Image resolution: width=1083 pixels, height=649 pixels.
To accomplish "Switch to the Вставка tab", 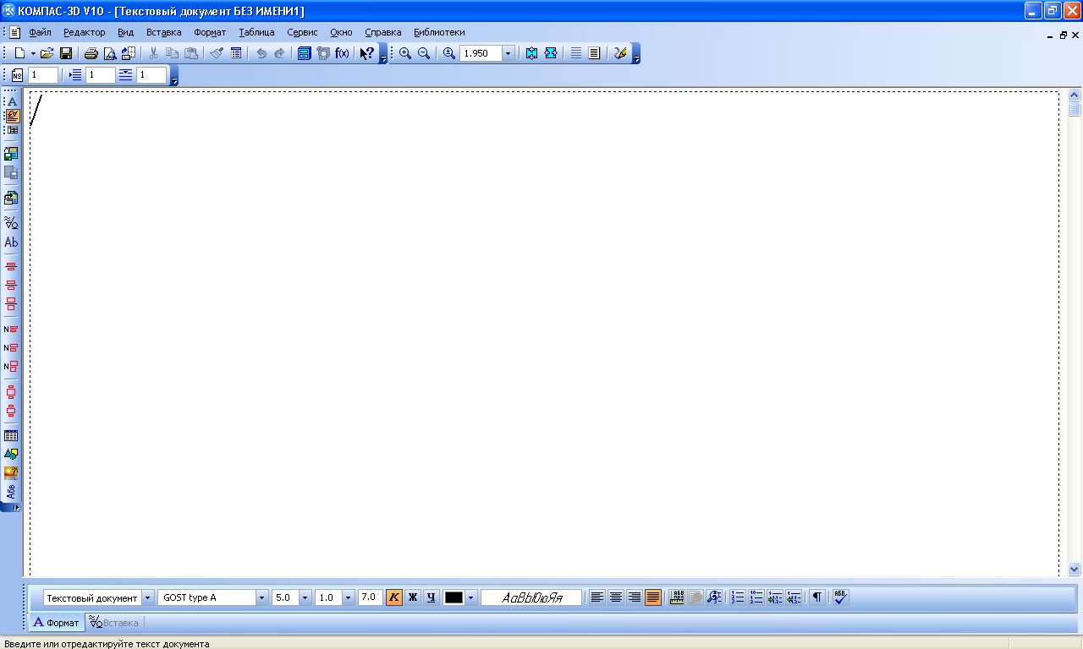I will tap(114, 623).
